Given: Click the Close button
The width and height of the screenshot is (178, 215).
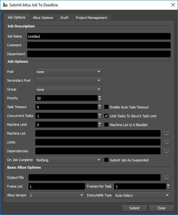Looking at the screenshot, I should click(x=161, y=208).
